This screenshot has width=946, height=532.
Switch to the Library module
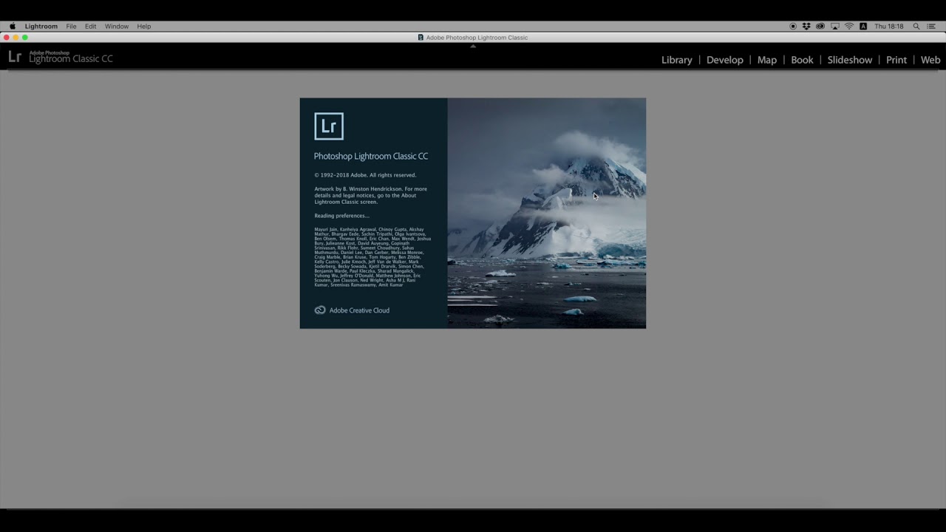pyautogui.click(x=677, y=60)
